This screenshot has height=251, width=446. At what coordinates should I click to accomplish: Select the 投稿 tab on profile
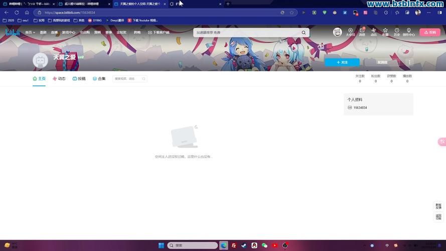79,78
